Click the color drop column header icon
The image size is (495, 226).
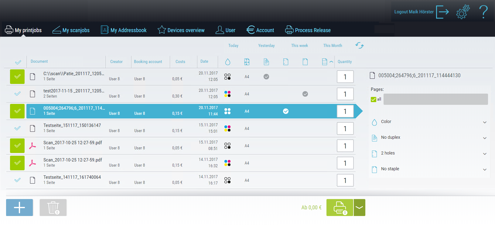point(228,62)
